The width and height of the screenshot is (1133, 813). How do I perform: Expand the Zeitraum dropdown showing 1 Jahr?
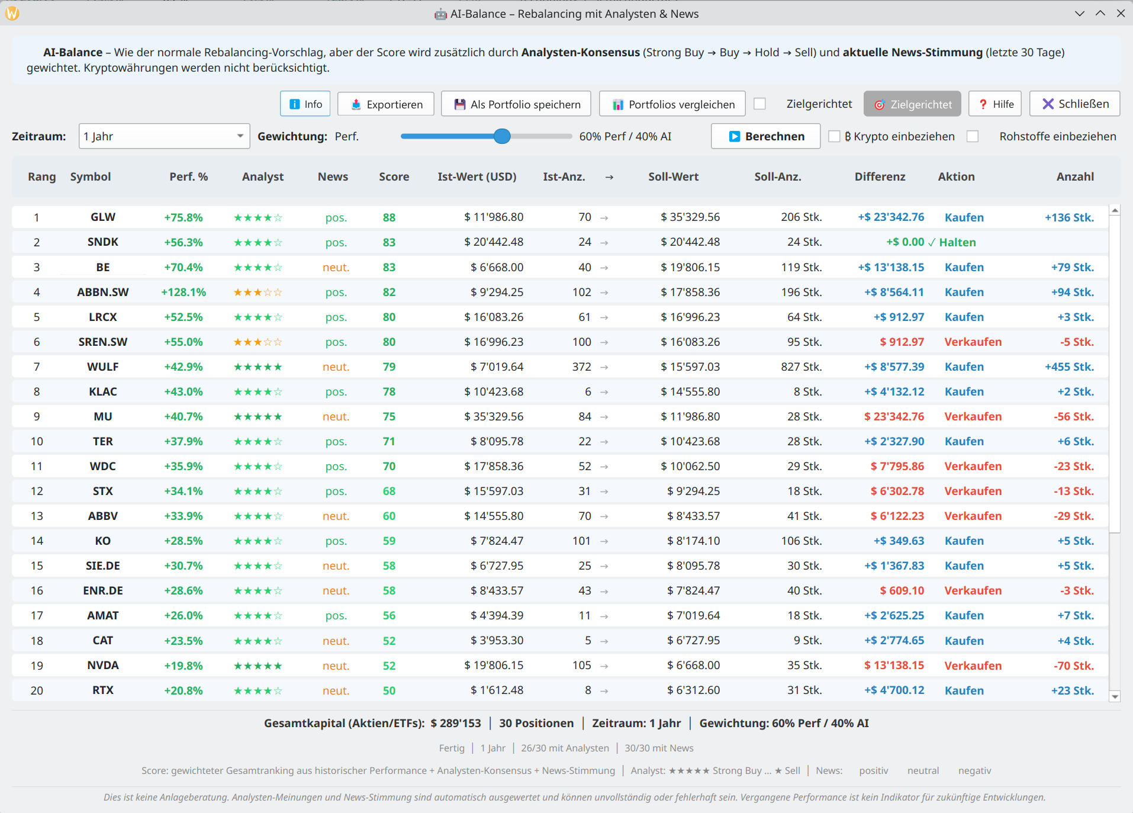click(x=165, y=136)
